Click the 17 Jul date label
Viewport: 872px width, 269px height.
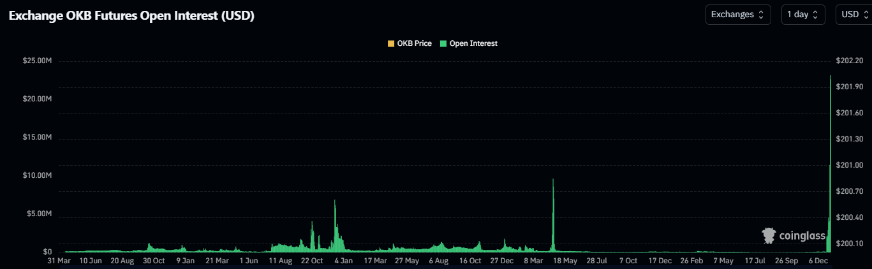(755, 261)
